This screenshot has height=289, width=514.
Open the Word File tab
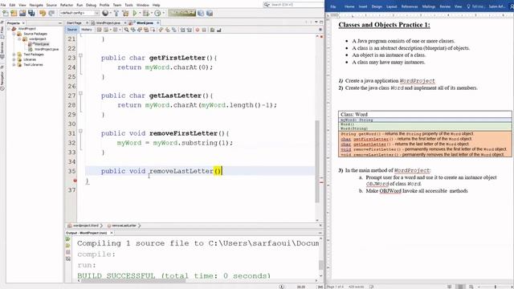pyautogui.click(x=333, y=6)
